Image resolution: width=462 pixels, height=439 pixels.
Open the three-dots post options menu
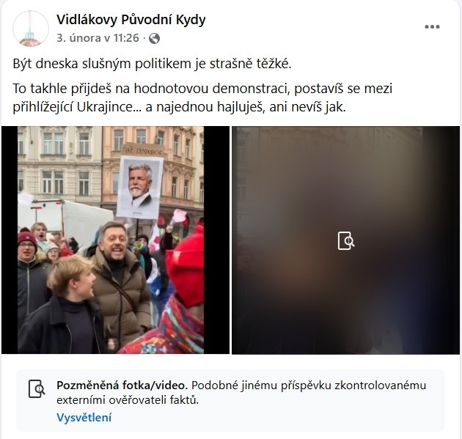coord(432,27)
